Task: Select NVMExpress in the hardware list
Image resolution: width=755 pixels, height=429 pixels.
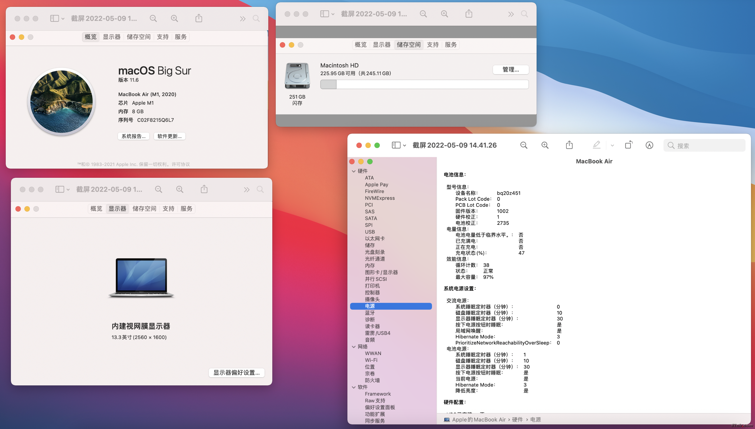Action: coord(380,198)
